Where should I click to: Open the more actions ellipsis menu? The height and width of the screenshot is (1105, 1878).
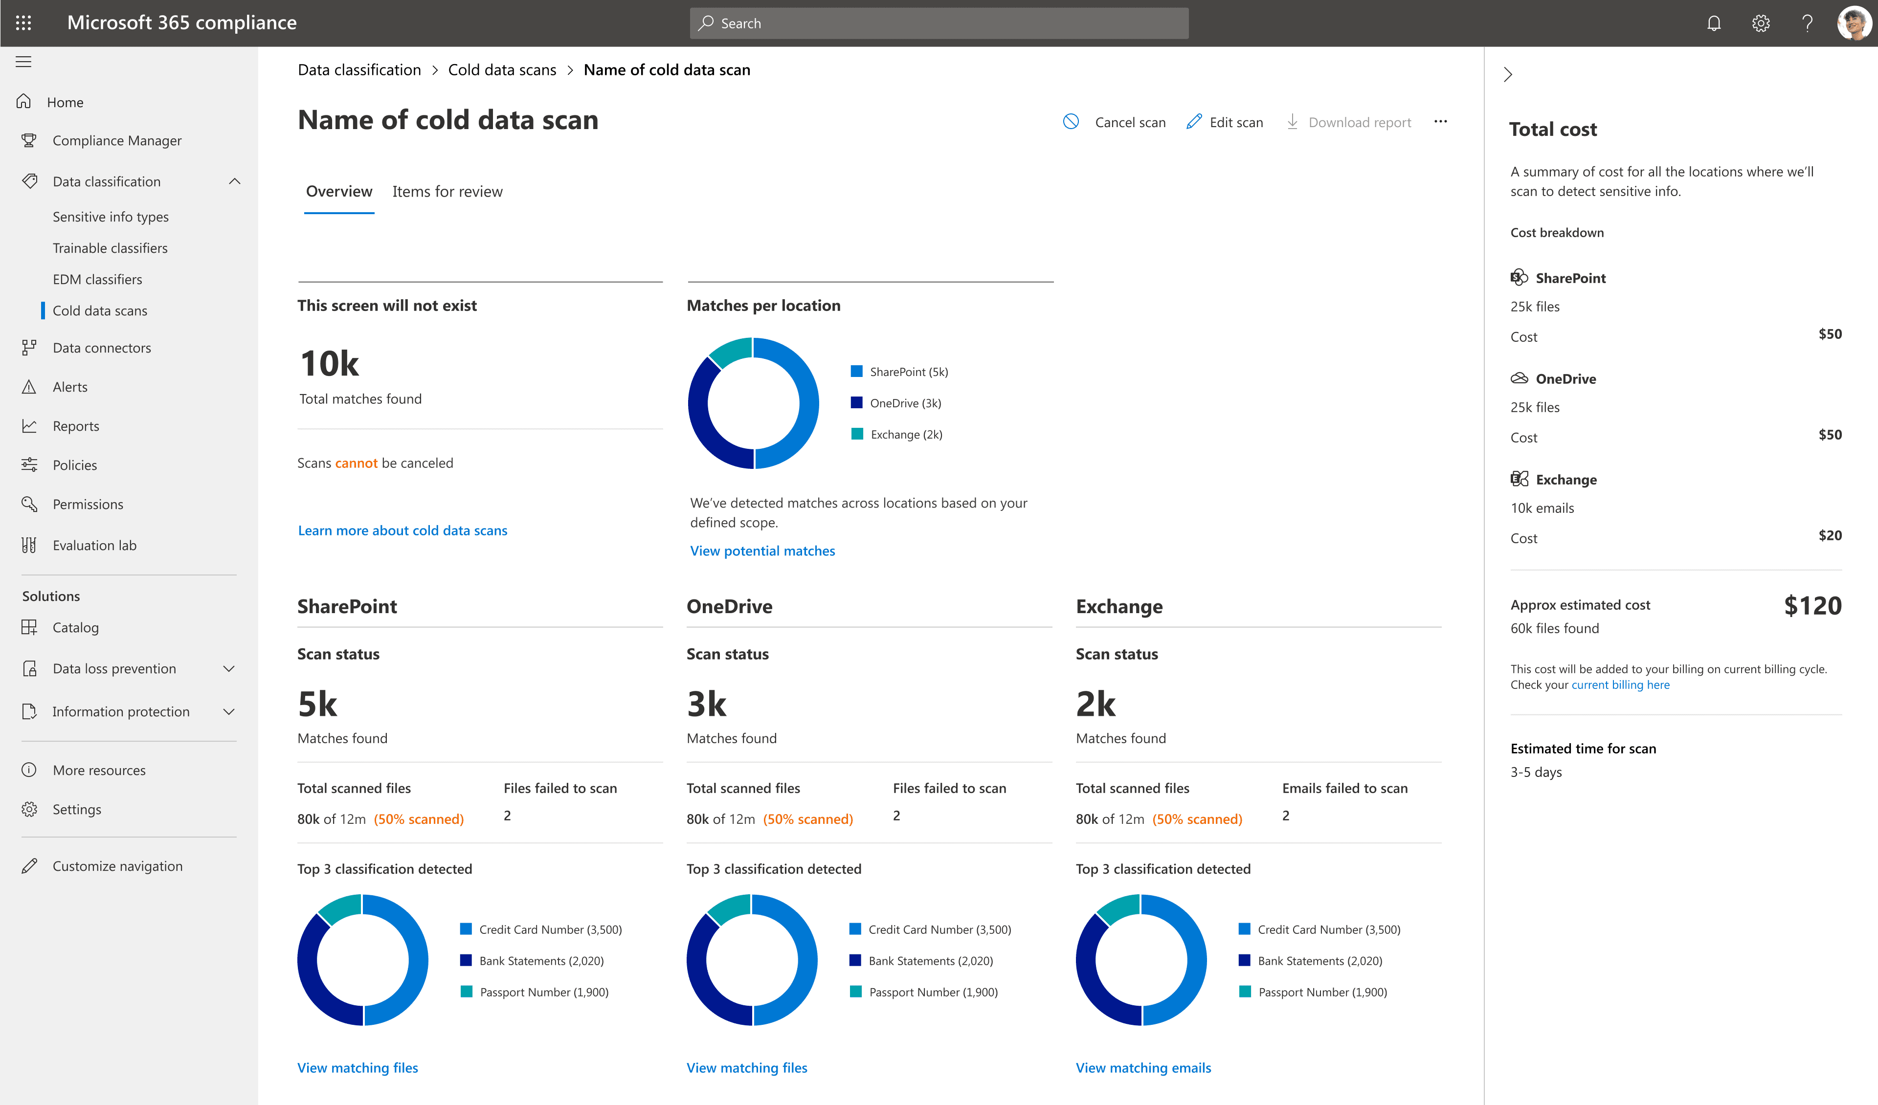(1441, 121)
